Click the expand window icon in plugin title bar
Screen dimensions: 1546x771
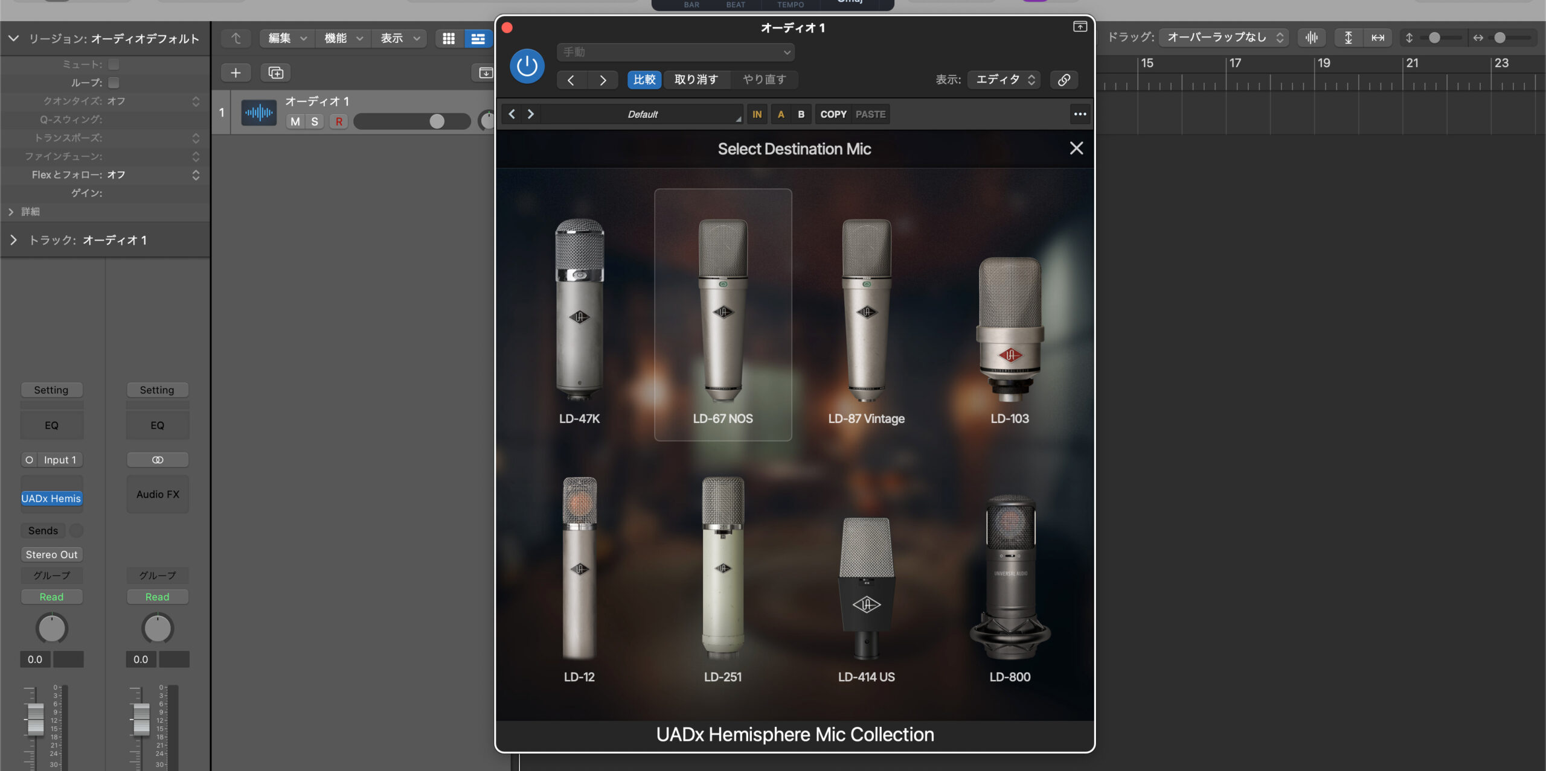coord(1080,27)
